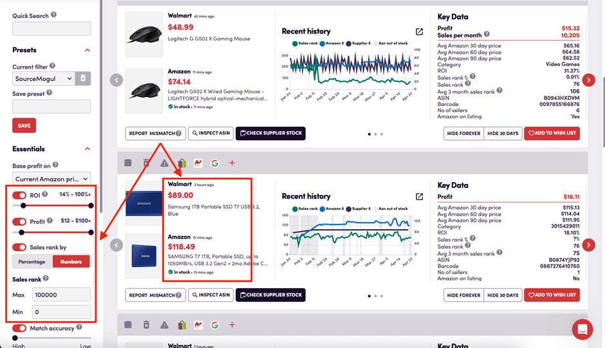Click the Profit slider left handle
Screen dimensions: 605x348
pyautogui.click(x=22, y=232)
